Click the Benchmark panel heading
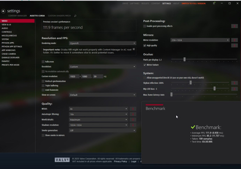 pos(155,108)
